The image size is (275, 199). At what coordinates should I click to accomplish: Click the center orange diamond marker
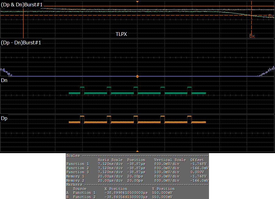(137, 76)
